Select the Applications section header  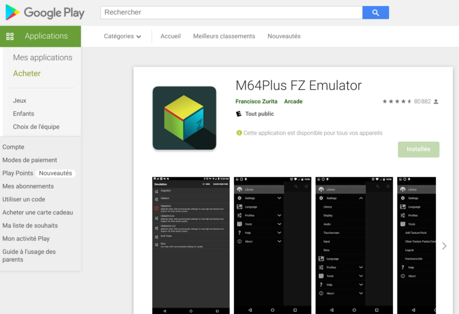click(x=40, y=36)
